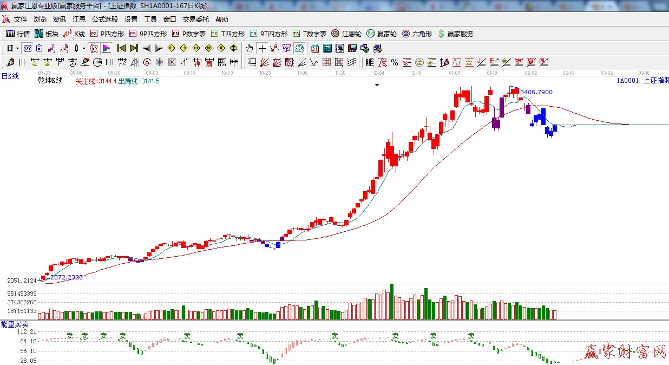This screenshot has height=365, width=669.
Task: Open the 公式选股 menu
Action: point(104,19)
